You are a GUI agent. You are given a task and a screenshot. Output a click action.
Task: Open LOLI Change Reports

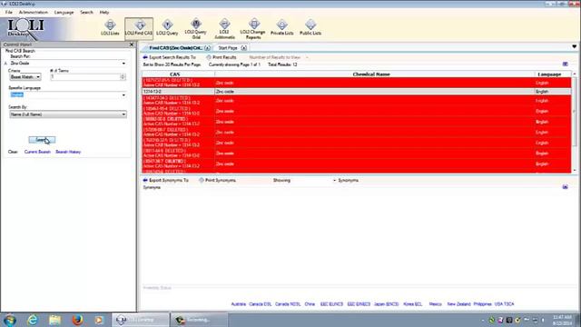point(253,29)
